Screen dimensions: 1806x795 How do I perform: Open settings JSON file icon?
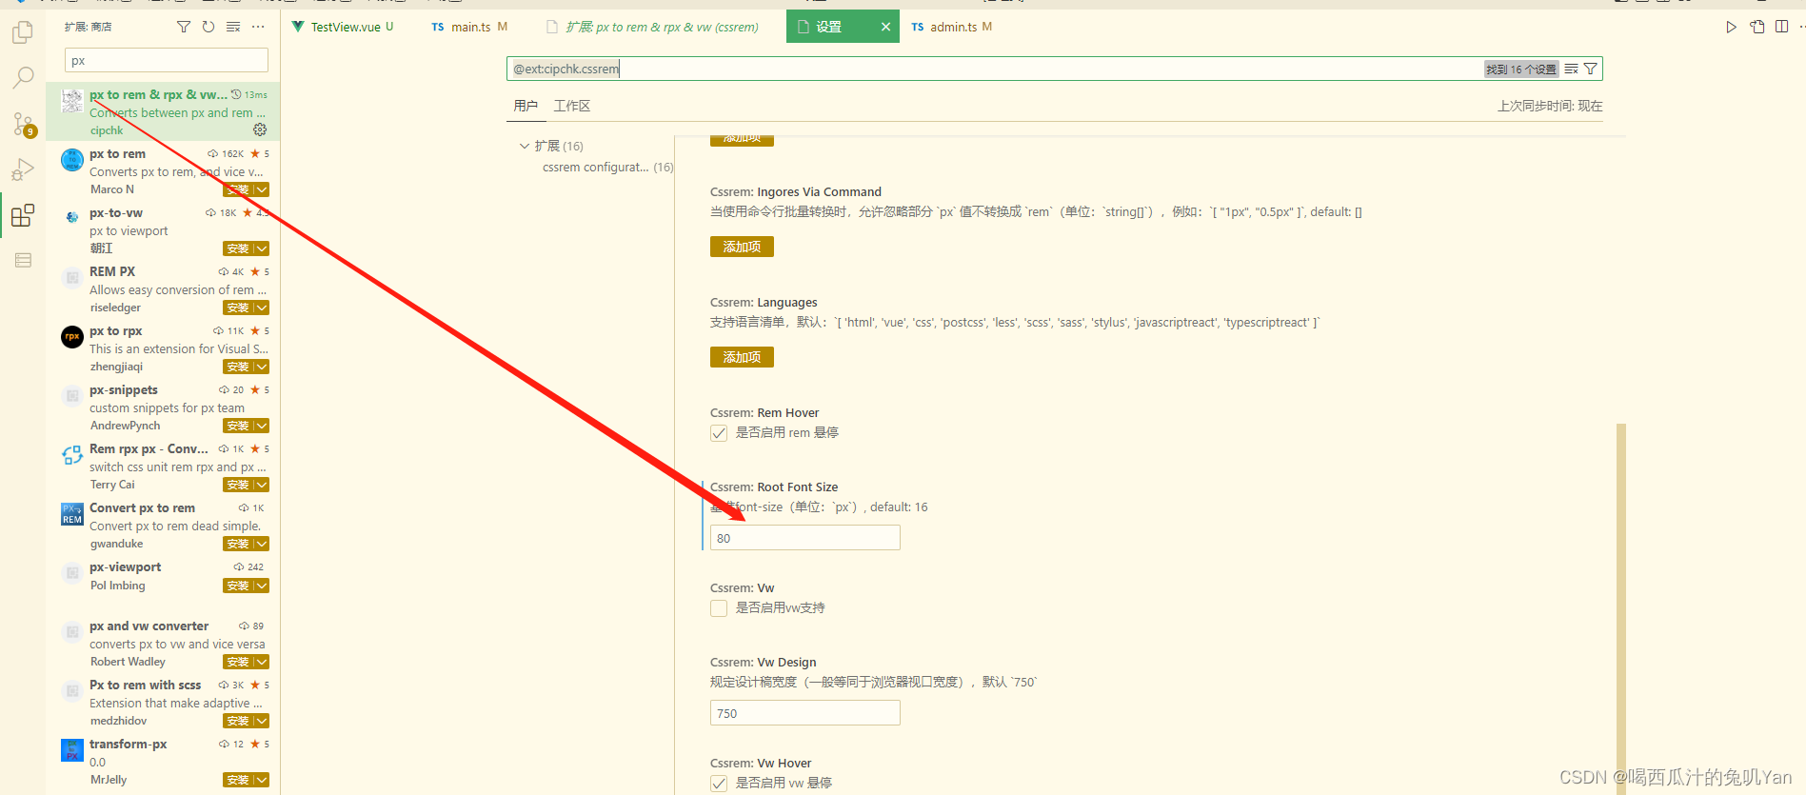coord(1756,27)
